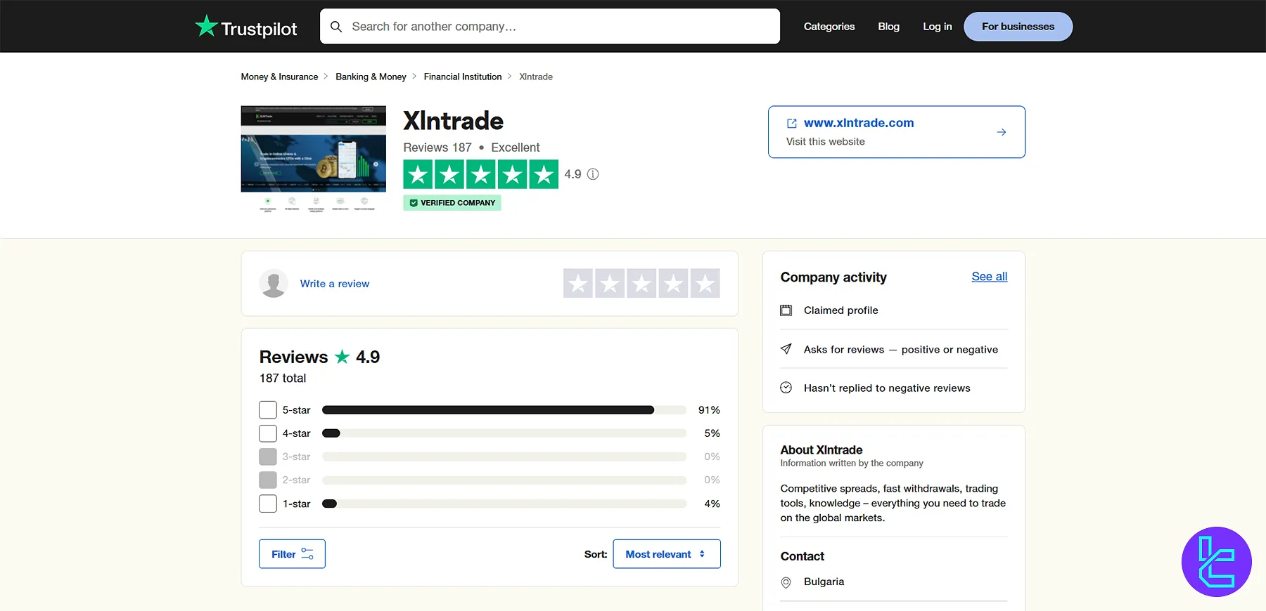1266x611 pixels.
Task: Click the paper plane Asks for reviews icon
Action: 786,349
